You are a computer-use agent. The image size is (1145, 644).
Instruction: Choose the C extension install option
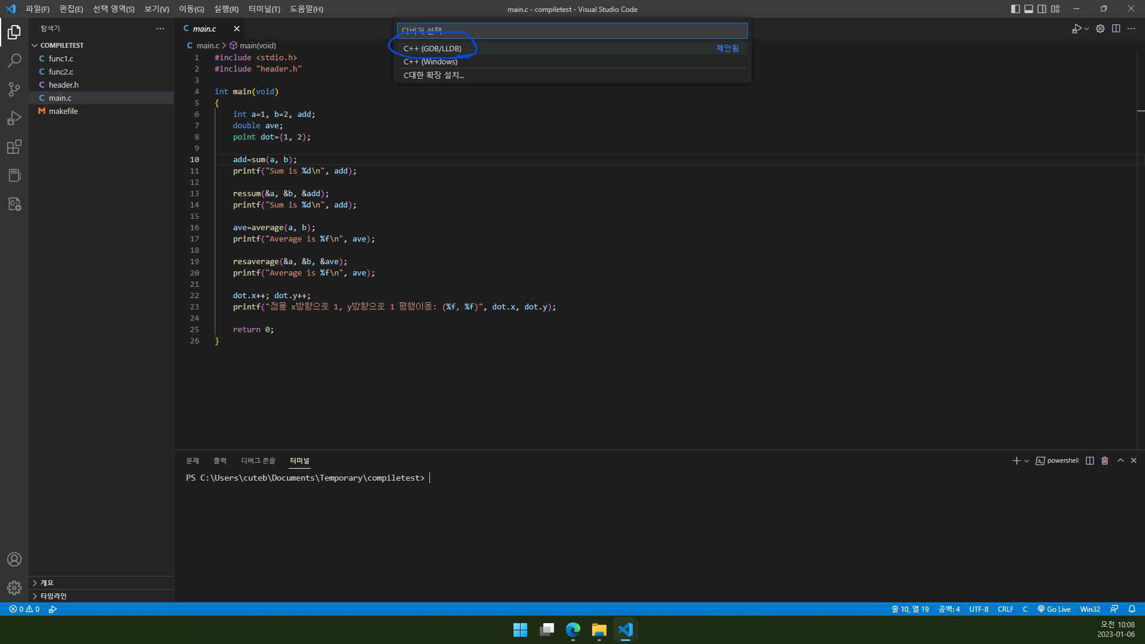coord(572,75)
